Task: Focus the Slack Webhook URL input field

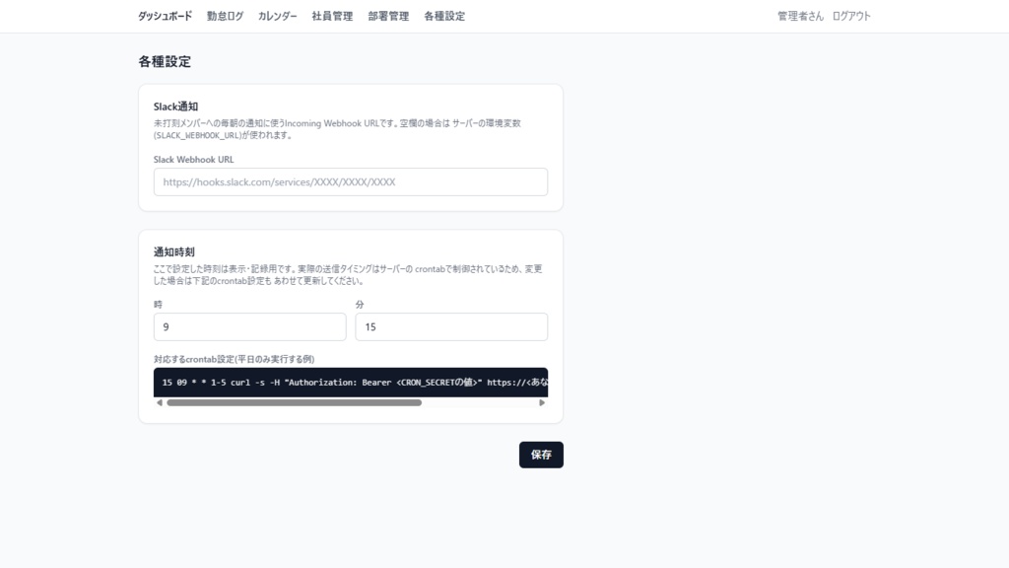Action: point(351,182)
